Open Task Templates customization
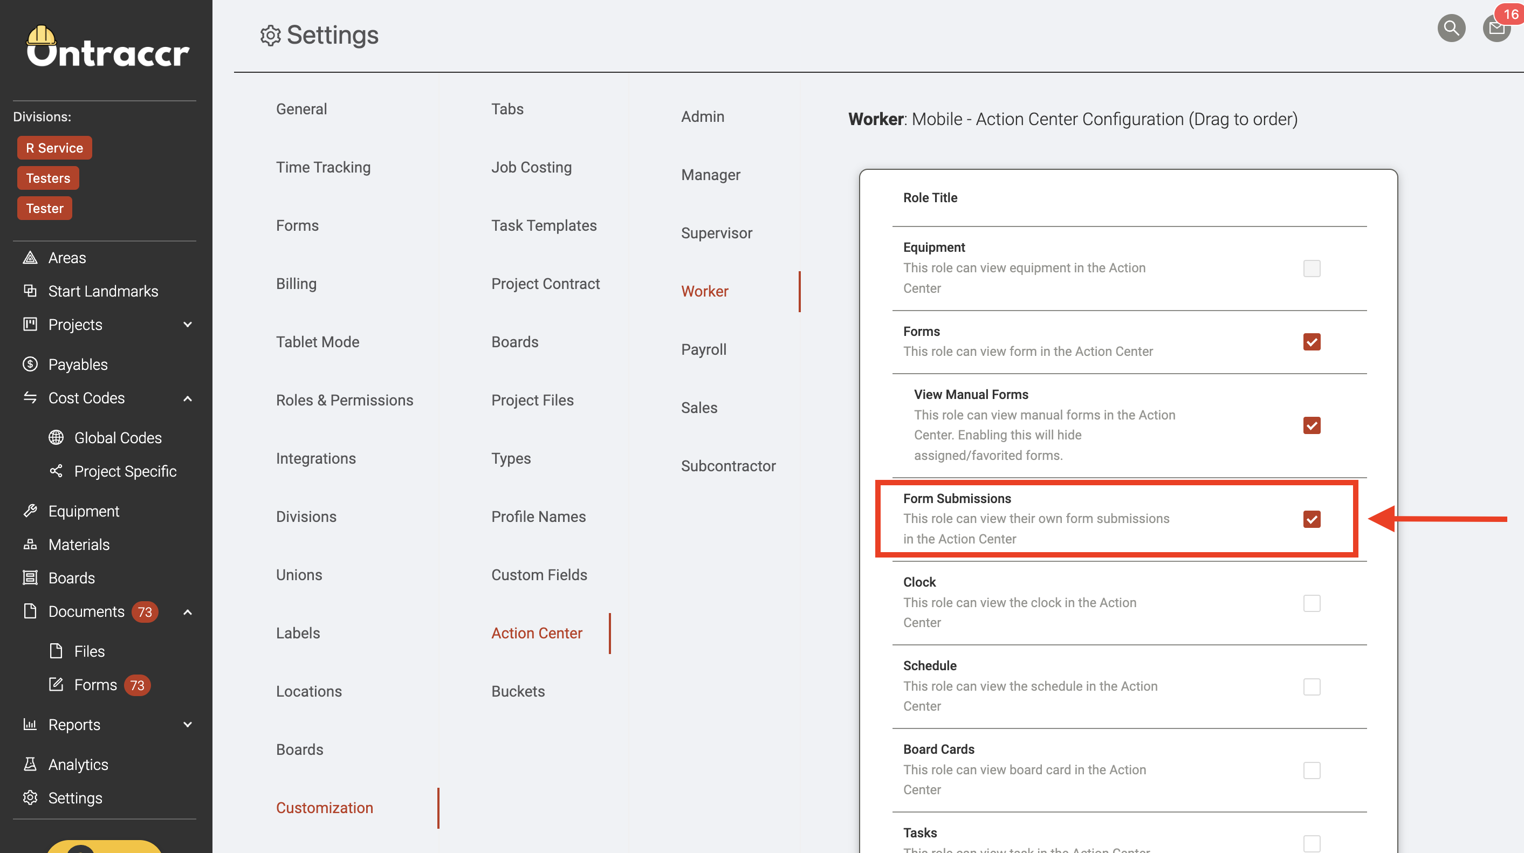The width and height of the screenshot is (1524, 853). click(x=544, y=225)
